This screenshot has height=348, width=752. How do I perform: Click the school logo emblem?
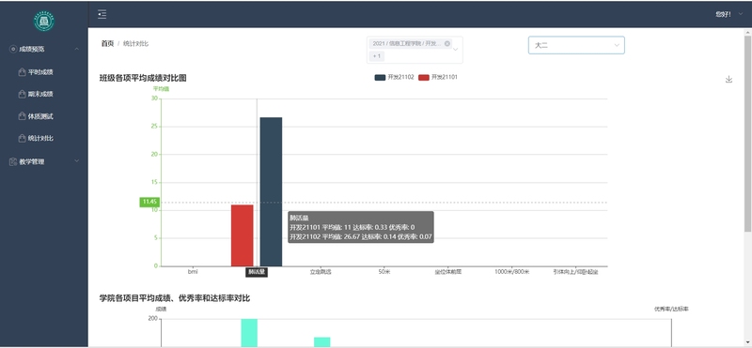[x=43, y=21]
